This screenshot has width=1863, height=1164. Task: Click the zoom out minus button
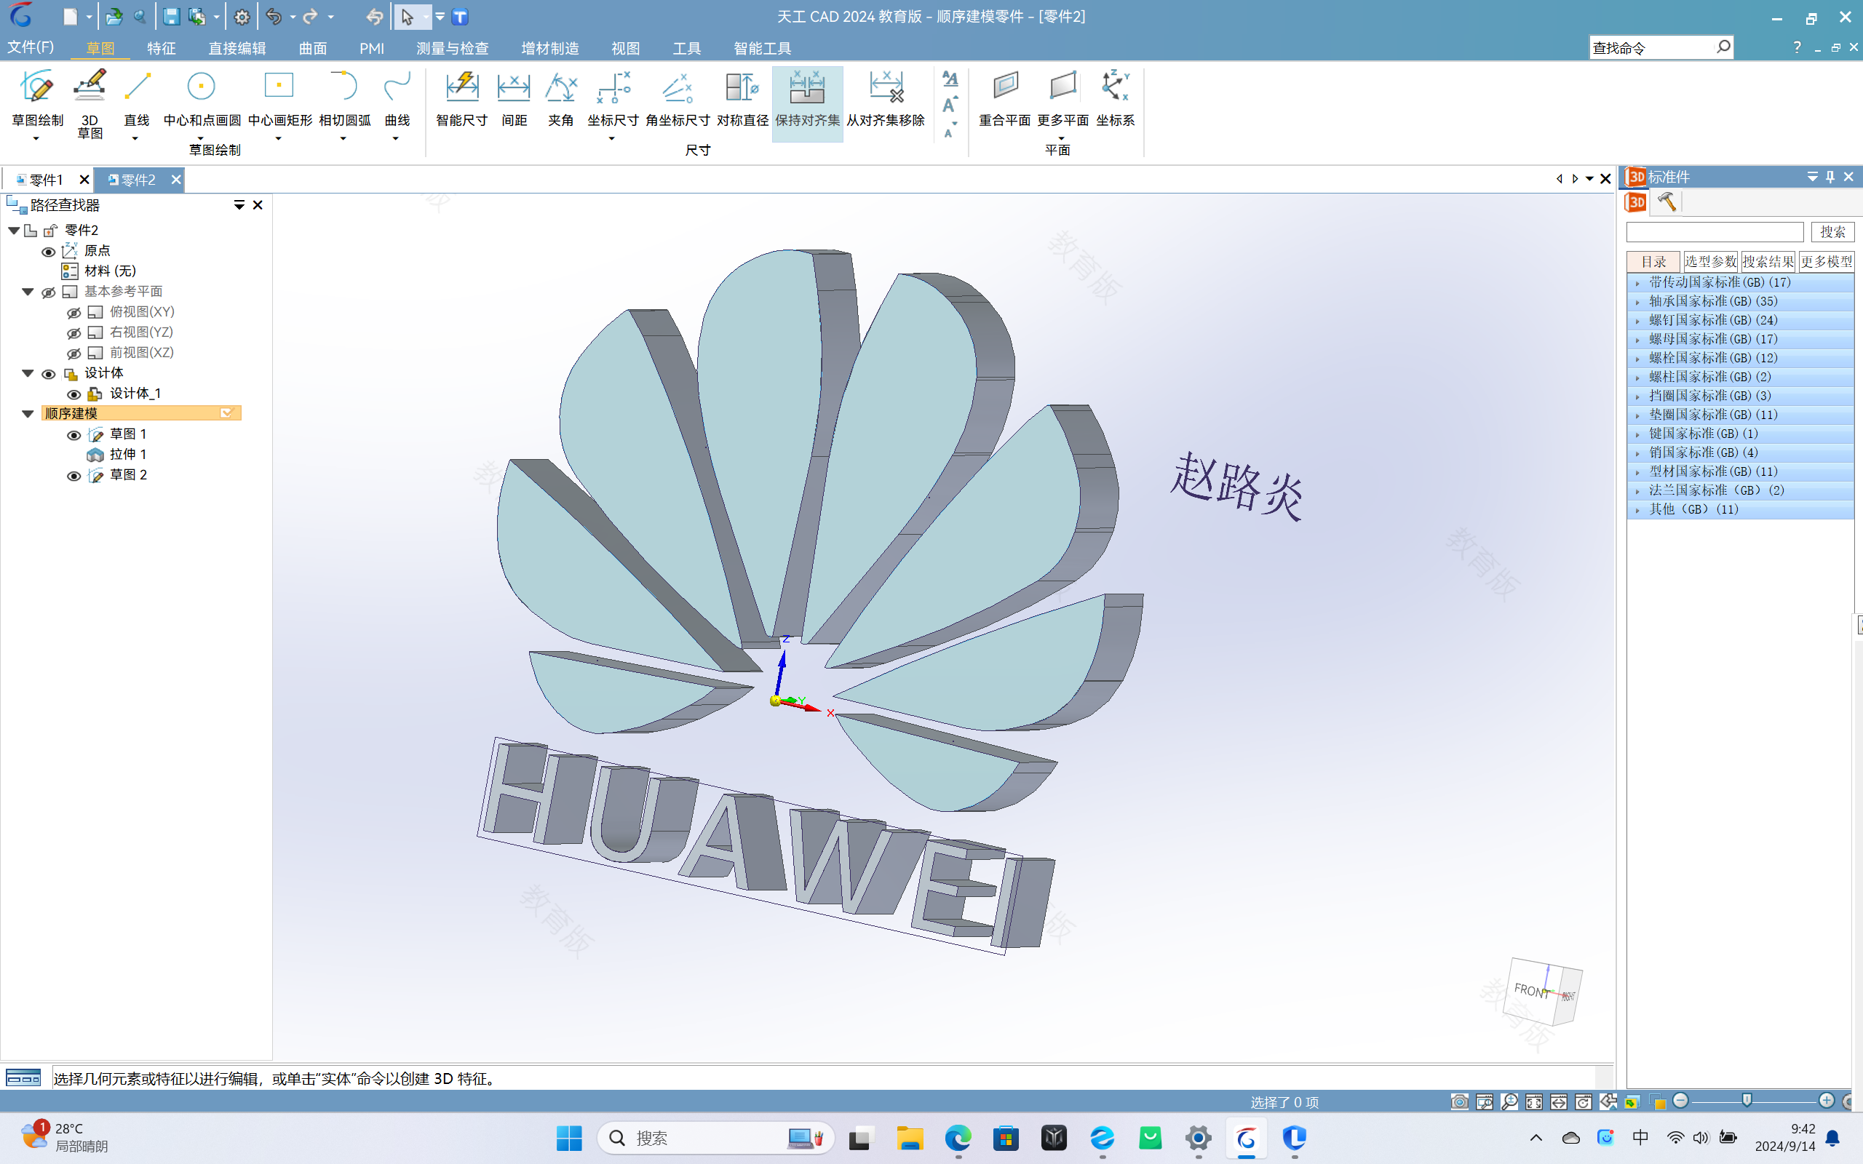click(x=1681, y=1101)
